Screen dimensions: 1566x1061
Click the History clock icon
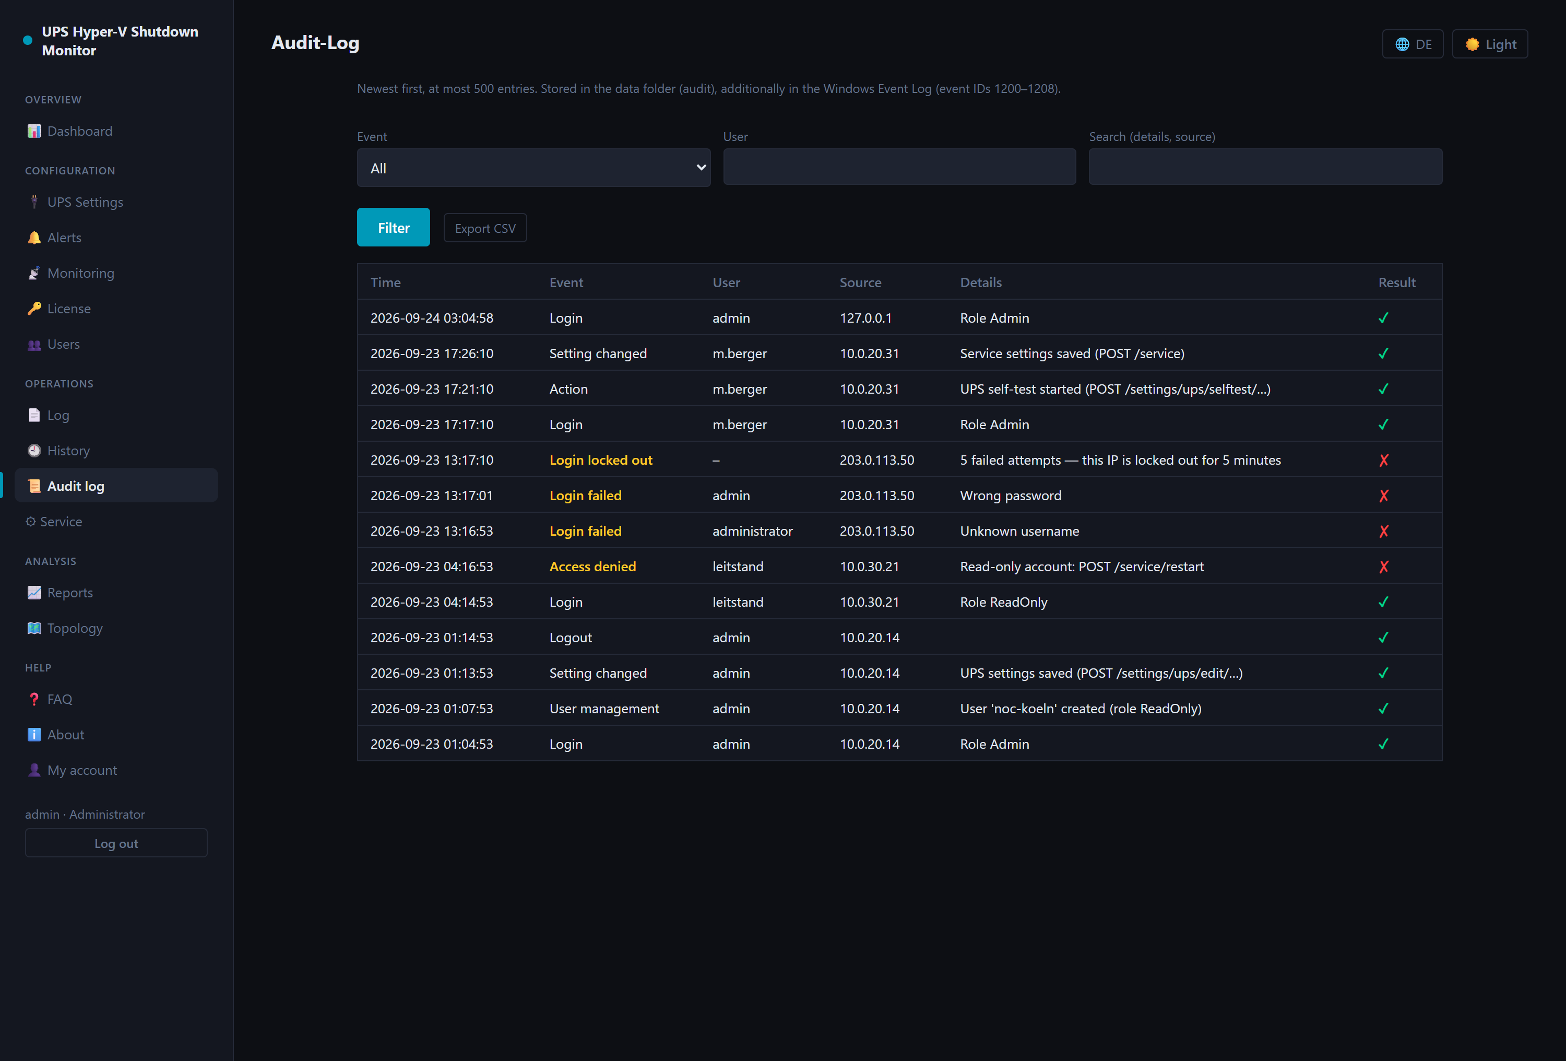coord(34,450)
